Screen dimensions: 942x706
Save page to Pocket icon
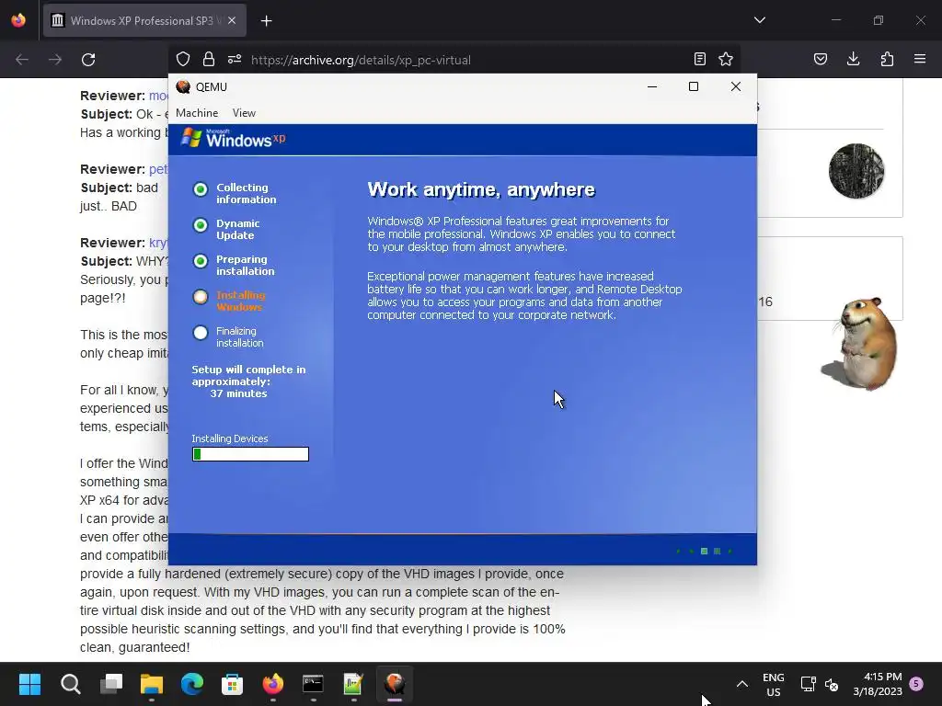coord(821,59)
